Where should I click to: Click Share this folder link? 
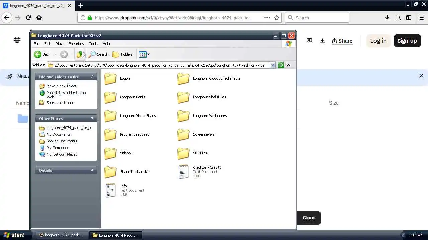coord(60,103)
